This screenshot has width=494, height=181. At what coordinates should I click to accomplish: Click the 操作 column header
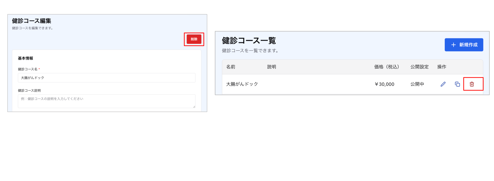[442, 67]
